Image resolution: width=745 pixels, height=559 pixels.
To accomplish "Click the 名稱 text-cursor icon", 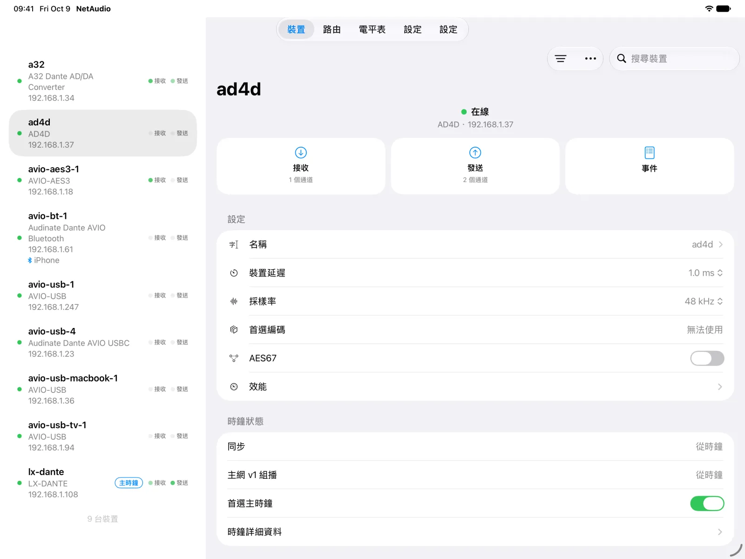I will [234, 245].
